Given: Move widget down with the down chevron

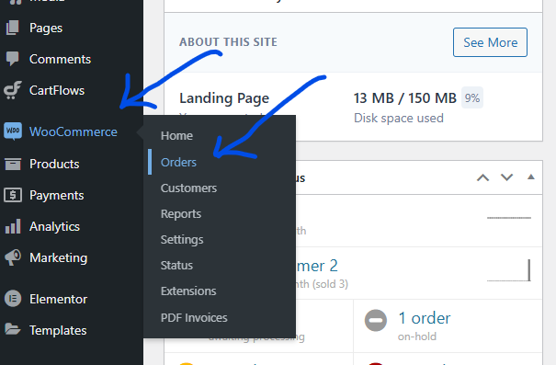Looking at the screenshot, I should [x=506, y=177].
